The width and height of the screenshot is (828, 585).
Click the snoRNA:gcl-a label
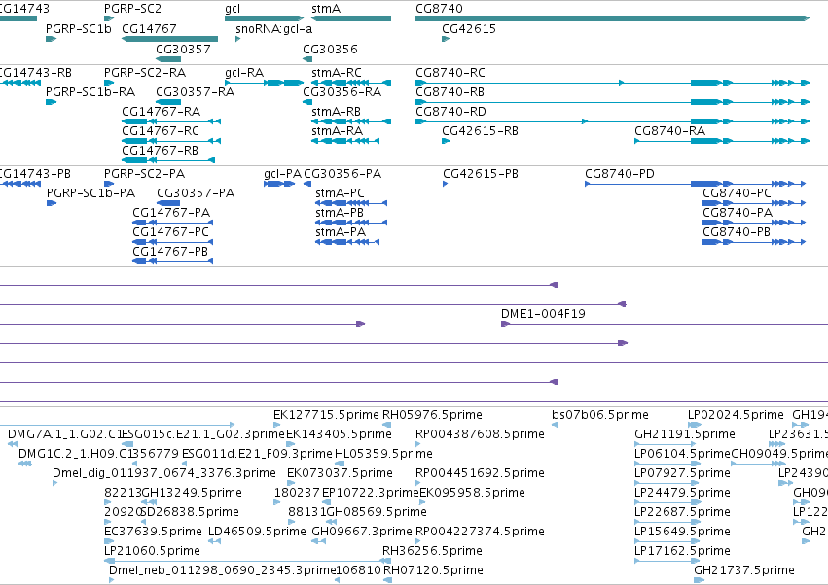[x=274, y=29]
